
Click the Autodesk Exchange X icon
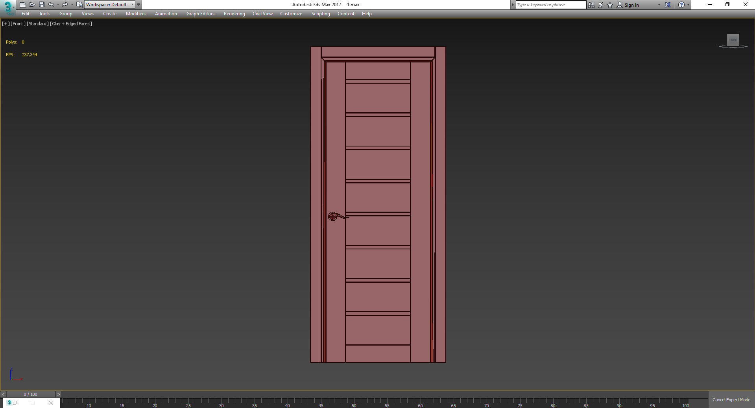click(x=668, y=5)
